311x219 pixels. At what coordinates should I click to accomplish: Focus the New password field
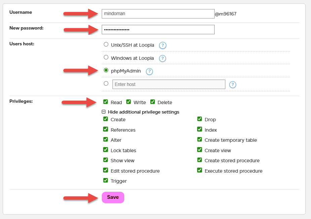tap(158, 30)
